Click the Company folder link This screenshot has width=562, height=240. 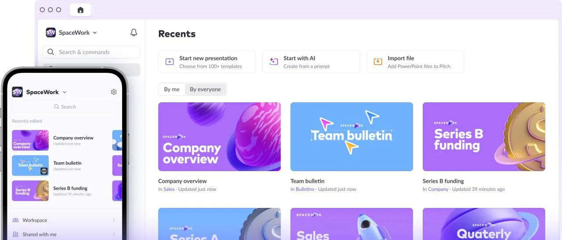[x=438, y=189]
